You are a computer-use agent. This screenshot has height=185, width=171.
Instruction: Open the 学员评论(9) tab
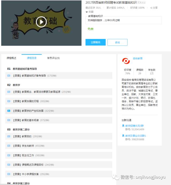pos(53,58)
